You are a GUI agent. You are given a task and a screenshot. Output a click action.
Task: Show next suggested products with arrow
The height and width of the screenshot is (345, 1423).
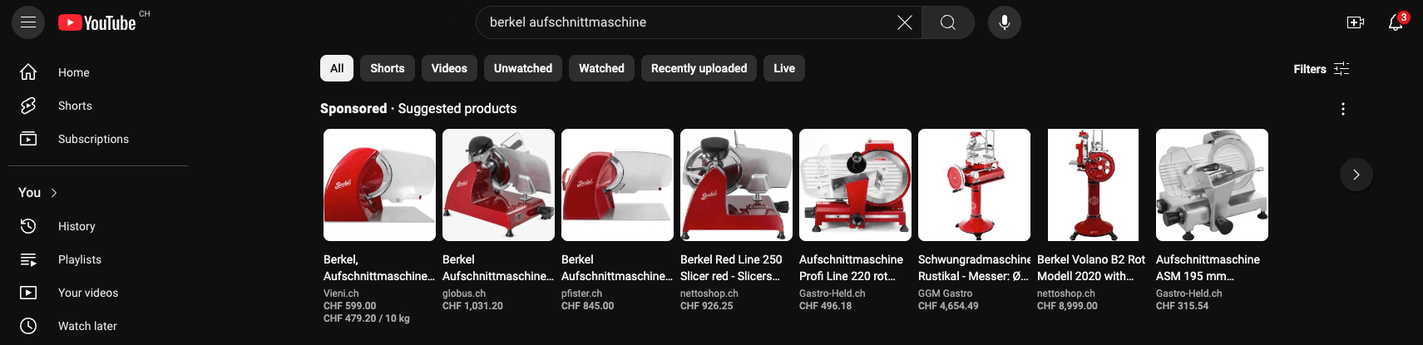click(1356, 175)
